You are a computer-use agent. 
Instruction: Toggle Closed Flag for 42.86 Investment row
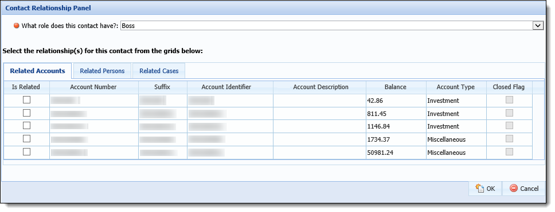coord(509,100)
